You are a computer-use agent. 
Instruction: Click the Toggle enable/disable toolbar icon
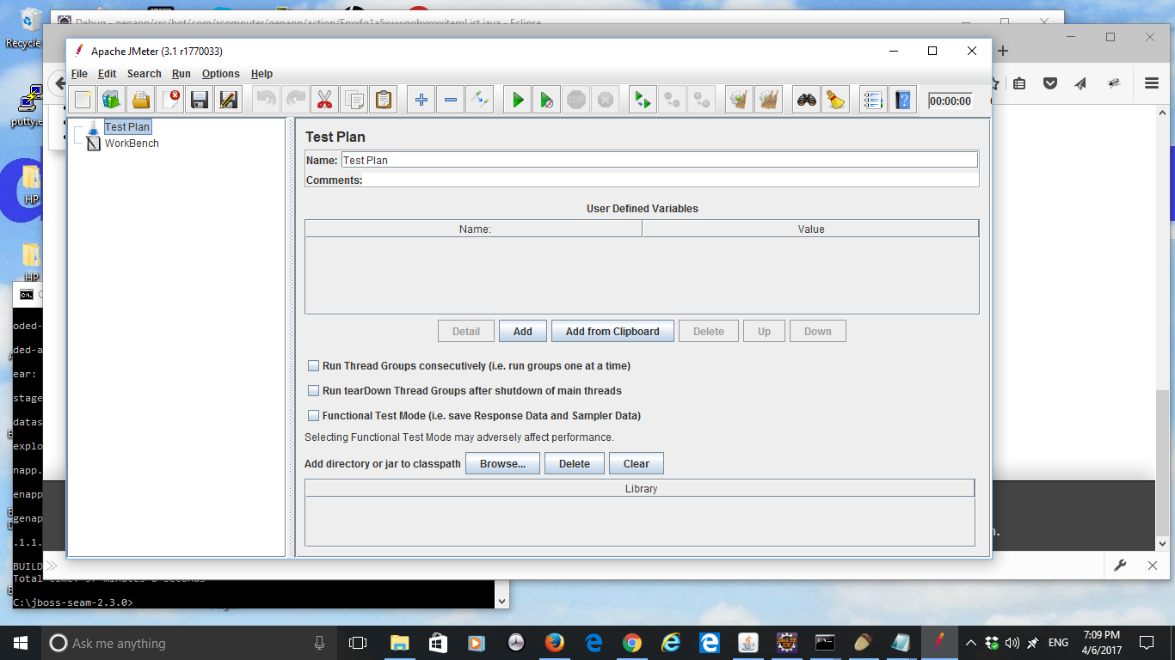[479, 100]
